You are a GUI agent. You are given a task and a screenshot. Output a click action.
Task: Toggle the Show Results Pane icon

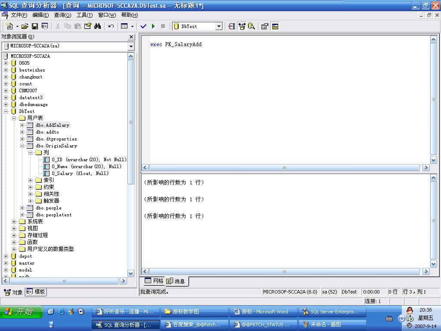pyautogui.click(x=275, y=26)
